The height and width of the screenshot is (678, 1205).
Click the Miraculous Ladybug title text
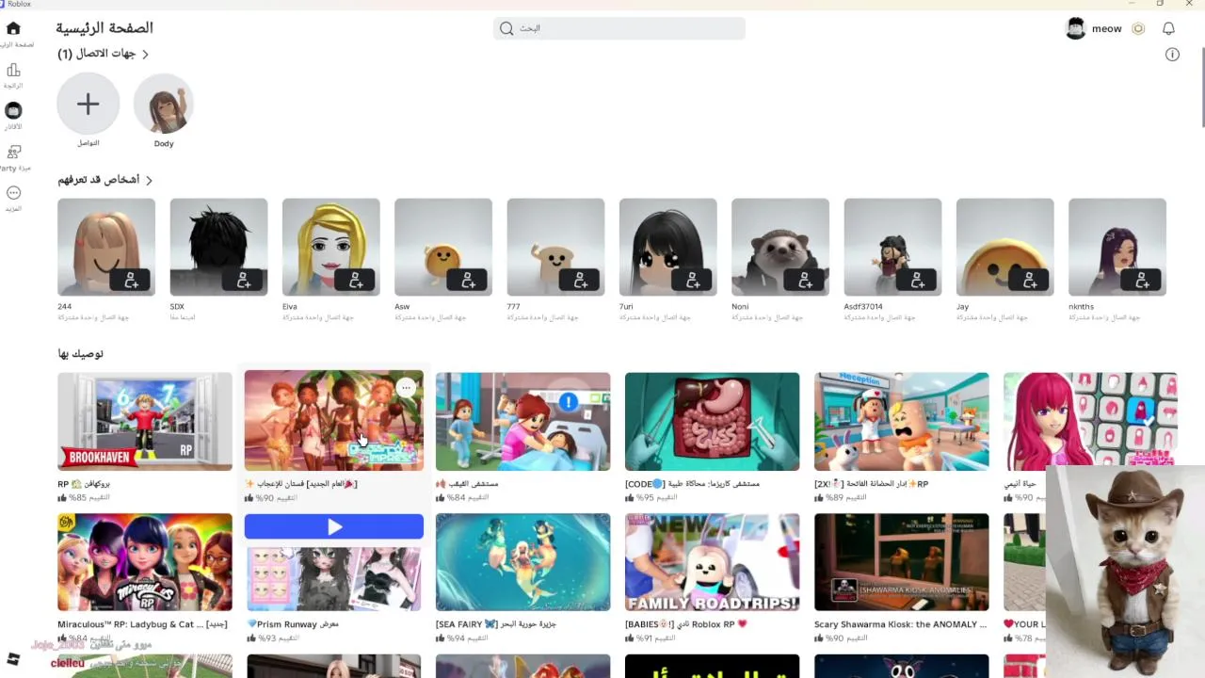(x=142, y=624)
